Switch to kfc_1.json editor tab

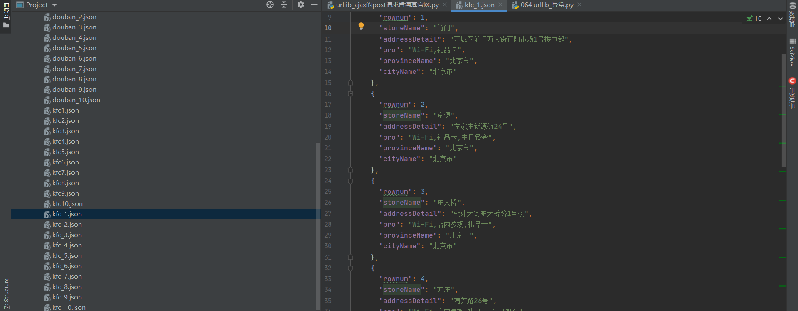pos(479,5)
